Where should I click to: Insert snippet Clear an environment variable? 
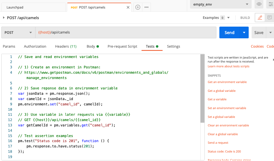click(228, 125)
